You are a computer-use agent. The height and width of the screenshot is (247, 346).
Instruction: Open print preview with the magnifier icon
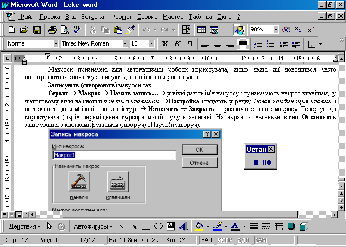(65, 30)
